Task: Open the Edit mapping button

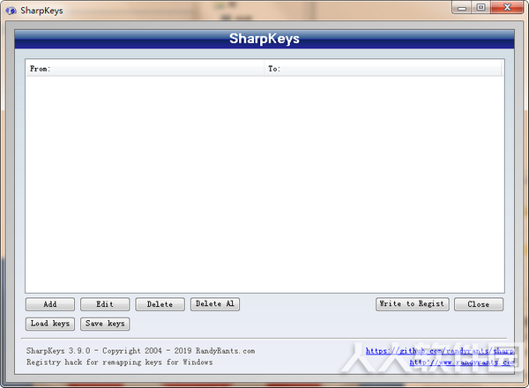Action: (x=105, y=304)
